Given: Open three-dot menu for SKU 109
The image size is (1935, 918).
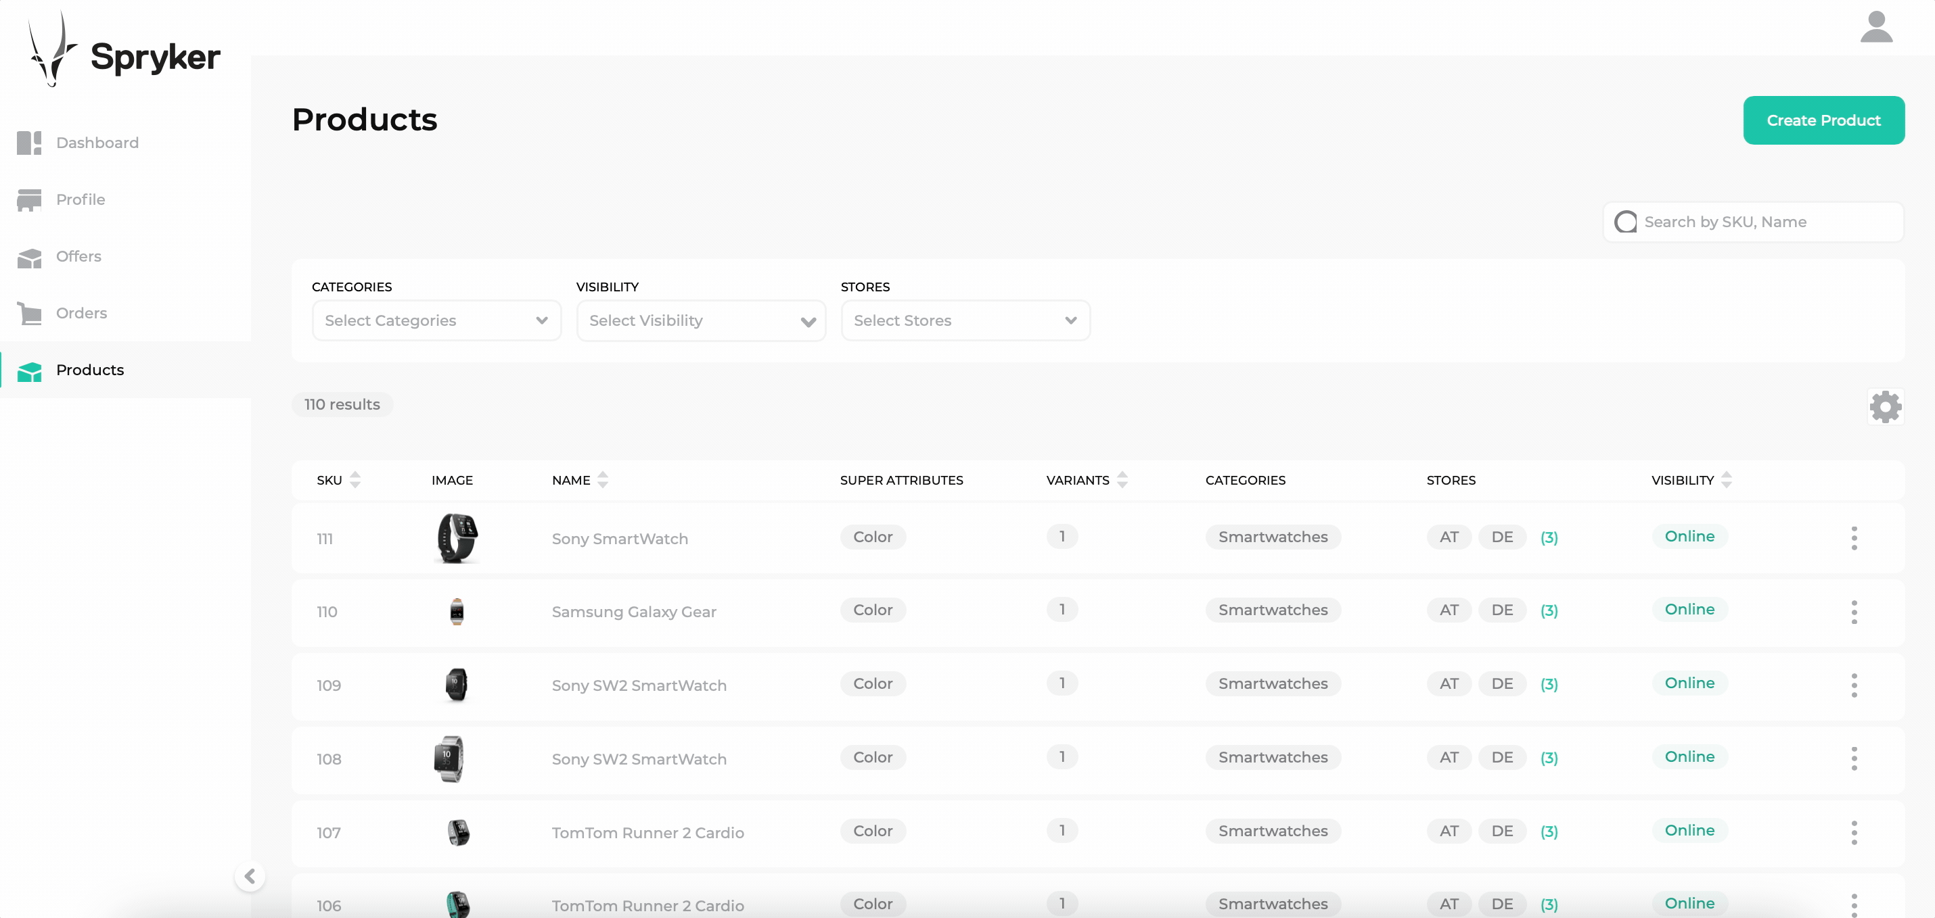Looking at the screenshot, I should (x=1853, y=685).
